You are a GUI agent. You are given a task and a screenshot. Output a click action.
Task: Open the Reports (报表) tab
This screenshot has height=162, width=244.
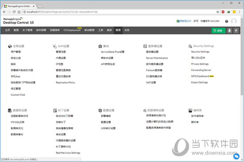pos(109,30)
